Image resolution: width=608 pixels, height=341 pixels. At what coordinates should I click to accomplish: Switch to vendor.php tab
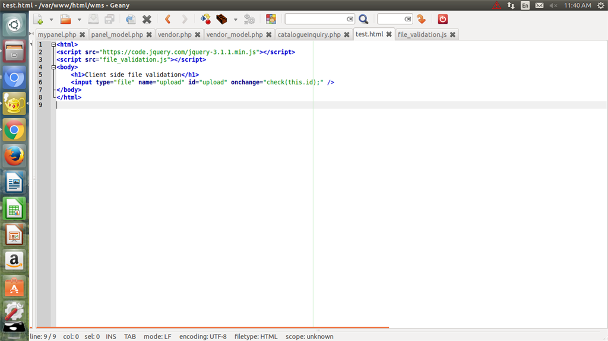click(175, 34)
